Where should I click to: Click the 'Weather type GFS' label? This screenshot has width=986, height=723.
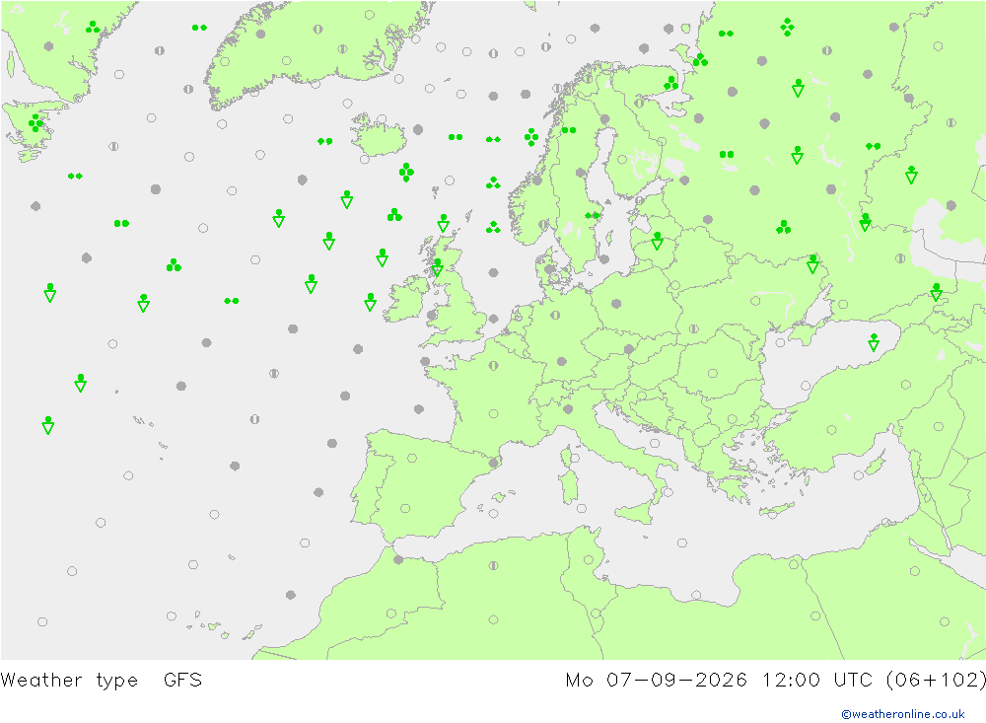click(x=102, y=681)
